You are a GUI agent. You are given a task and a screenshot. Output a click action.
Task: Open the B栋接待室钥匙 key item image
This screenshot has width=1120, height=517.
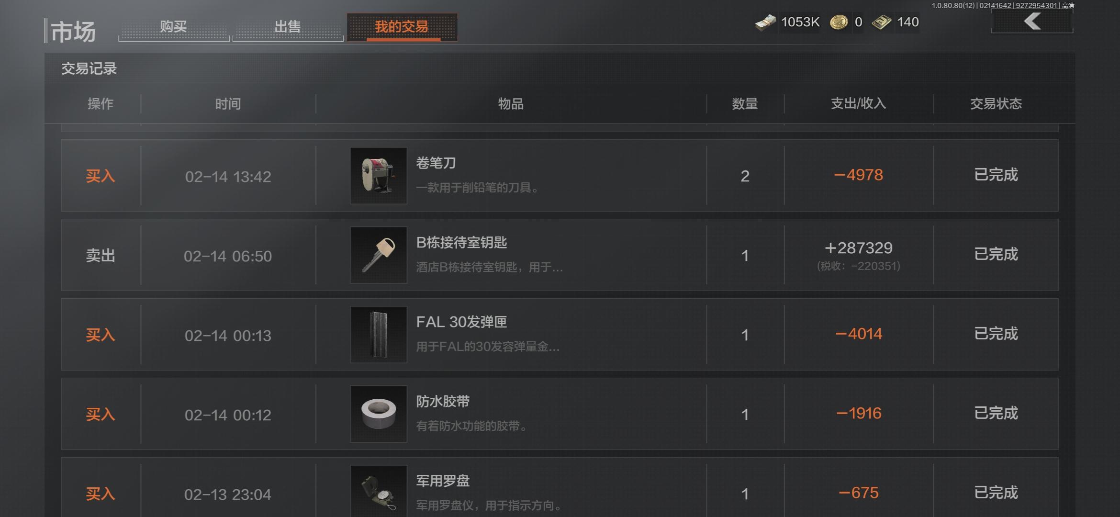(379, 255)
